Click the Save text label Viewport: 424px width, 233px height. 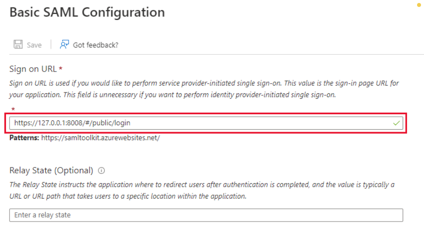(34, 45)
